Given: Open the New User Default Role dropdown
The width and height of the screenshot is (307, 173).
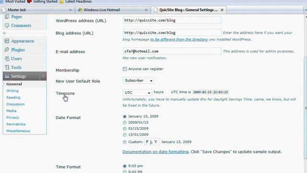Looking at the screenshot, I should click(139, 80).
